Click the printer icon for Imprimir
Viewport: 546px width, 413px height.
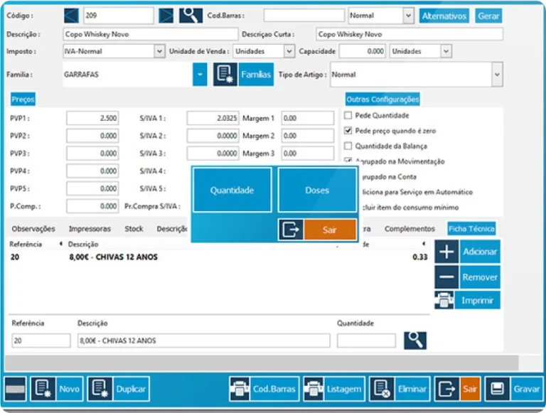pyautogui.click(x=446, y=301)
